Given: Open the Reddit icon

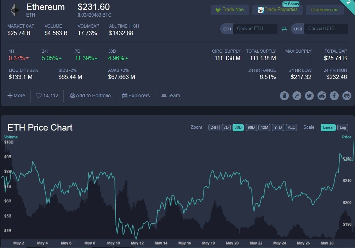Looking at the screenshot, I should 322,96.
